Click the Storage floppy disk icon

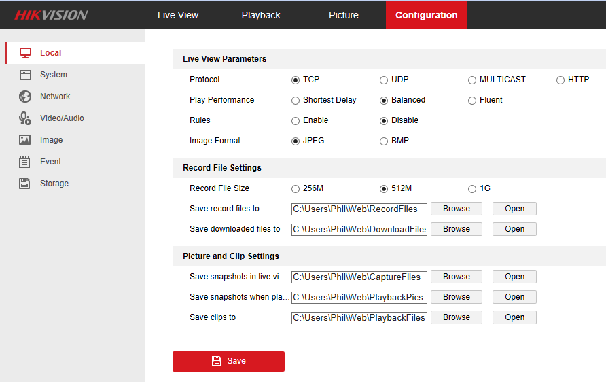pyautogui.click(x=25, y=184)
